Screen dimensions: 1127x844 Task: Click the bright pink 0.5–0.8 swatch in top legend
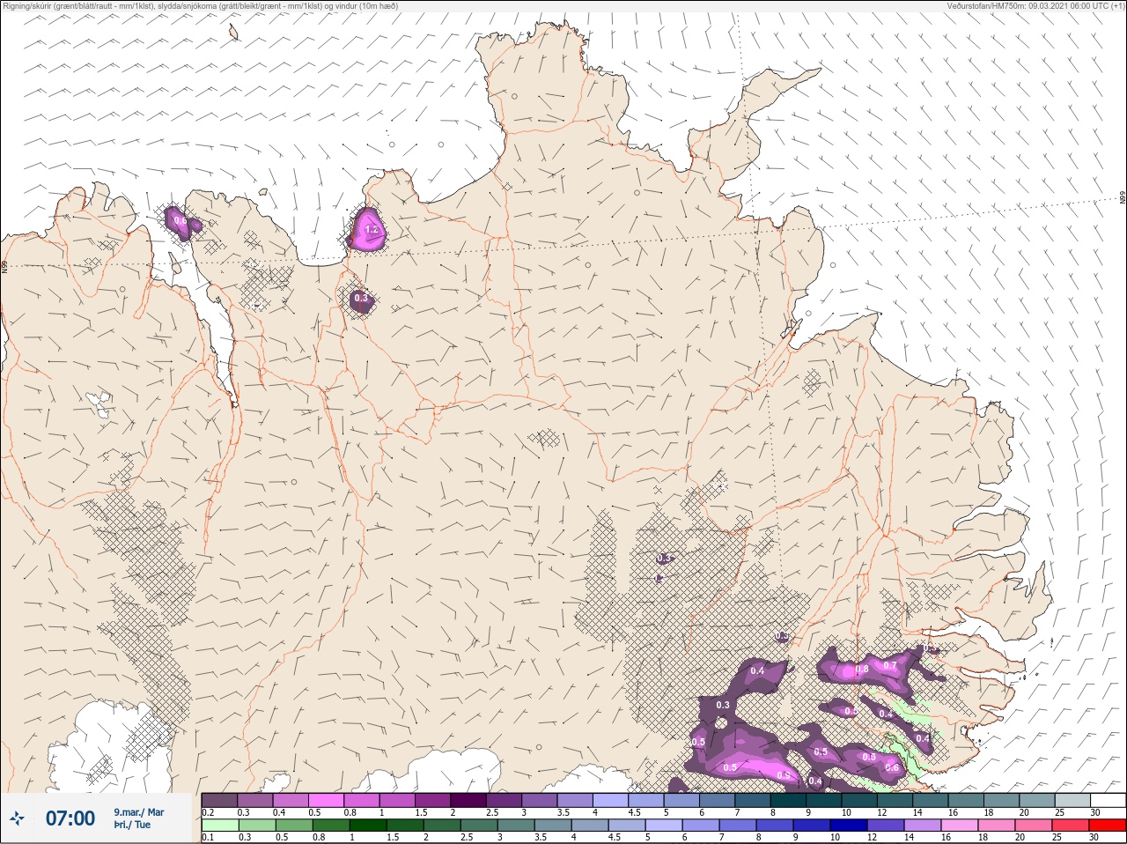[326, 800]
